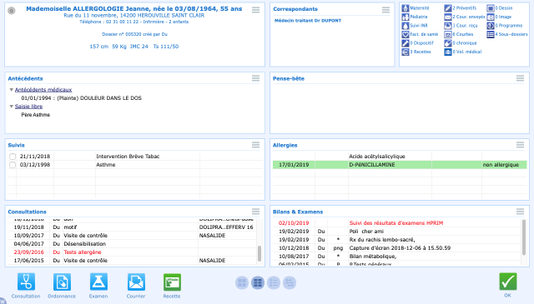The width and height of the screenshot is (534, 304).
Task: Select the DOULEUR DANS LE DOS antecedent
Action: coord(82,98)
